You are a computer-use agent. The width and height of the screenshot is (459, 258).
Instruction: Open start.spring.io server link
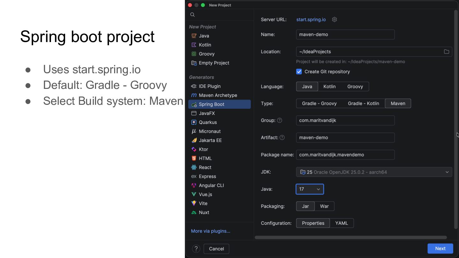311,19
